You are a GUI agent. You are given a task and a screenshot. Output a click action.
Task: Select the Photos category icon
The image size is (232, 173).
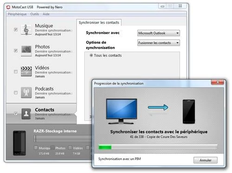pos(26,51)
